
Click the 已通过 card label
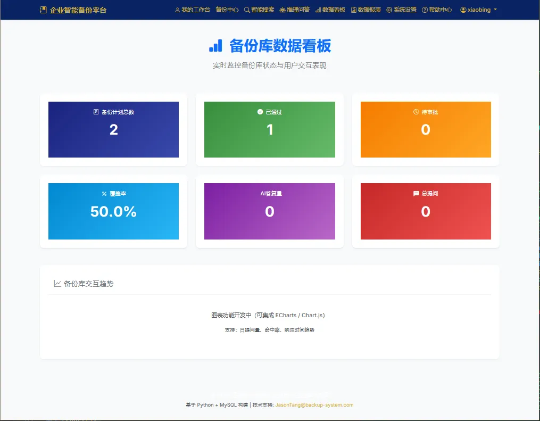pos(274,112)
